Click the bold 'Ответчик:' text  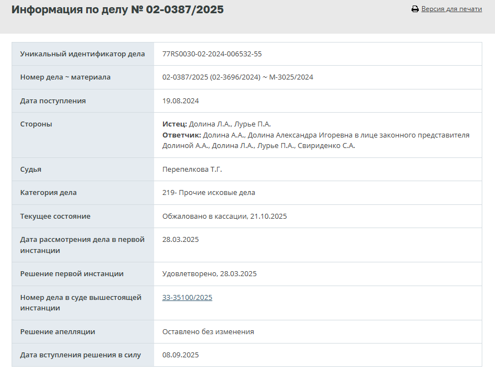(x=182, y=135)
